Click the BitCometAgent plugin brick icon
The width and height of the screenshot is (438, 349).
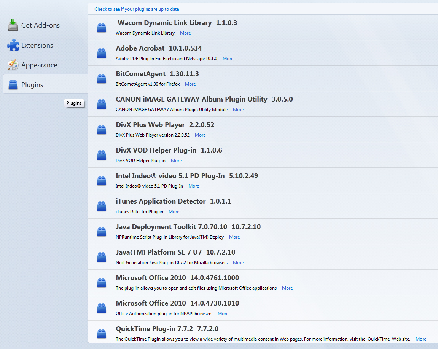101,78
